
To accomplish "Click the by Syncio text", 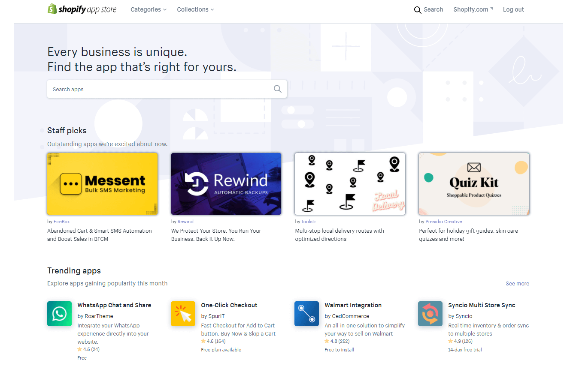I will click(x=460, y=316).
